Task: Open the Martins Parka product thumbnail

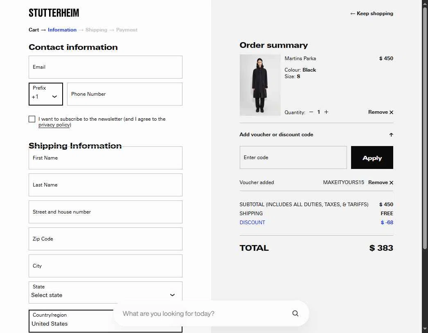Action: [x=260, y=85]
